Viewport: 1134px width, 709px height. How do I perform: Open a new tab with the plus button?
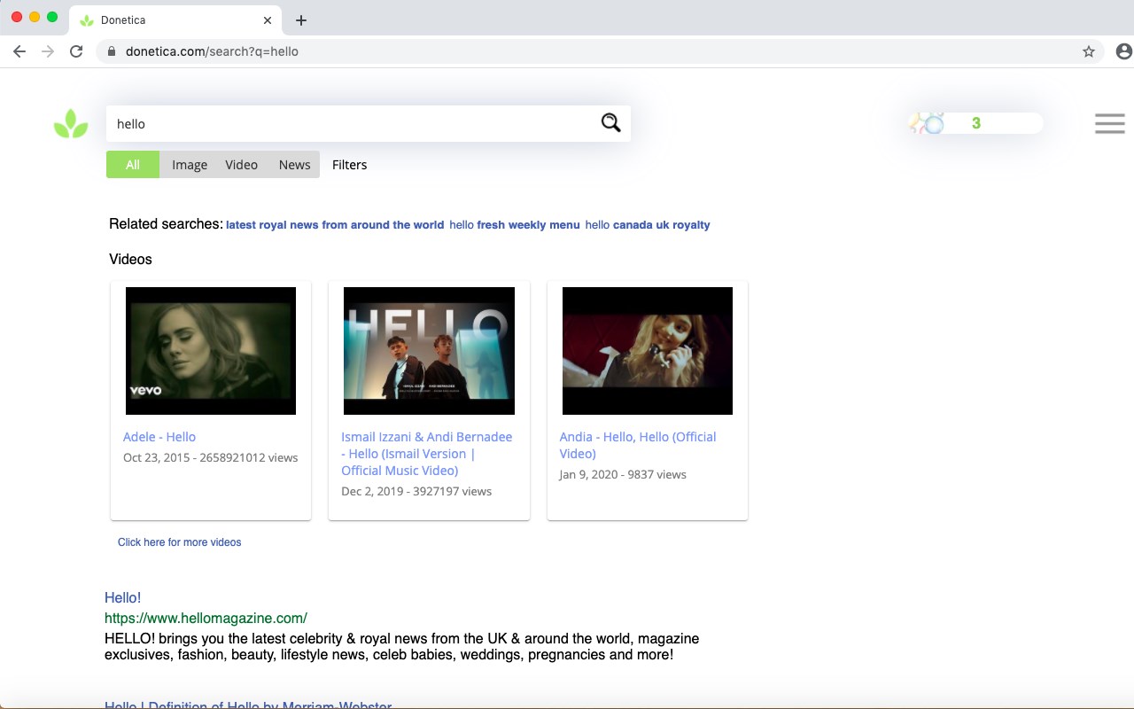(x=301, y=20)
